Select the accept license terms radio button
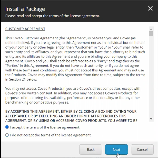The image size is (158, 158). pos(7,127)
